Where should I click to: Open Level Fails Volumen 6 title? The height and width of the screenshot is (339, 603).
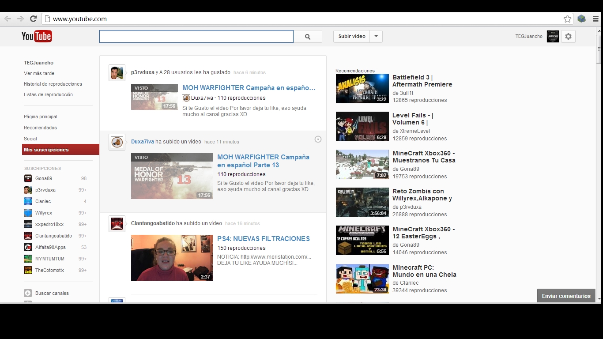pyautogui.click(x=413, y=119)
